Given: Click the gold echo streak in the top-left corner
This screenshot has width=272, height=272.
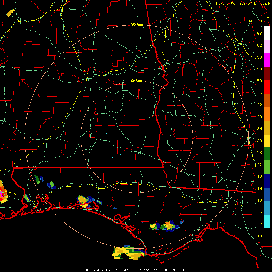Looking at the screenshot, I should coord(10,13).
